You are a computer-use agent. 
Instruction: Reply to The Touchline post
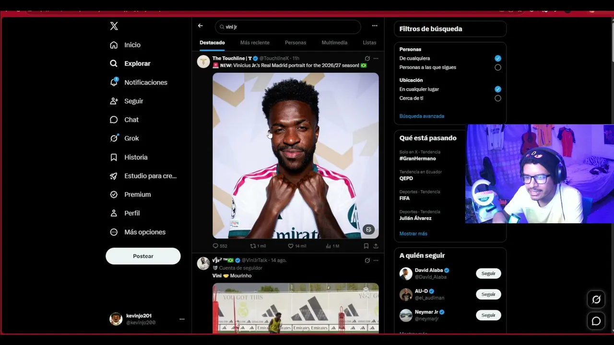(x=220, y=246)
